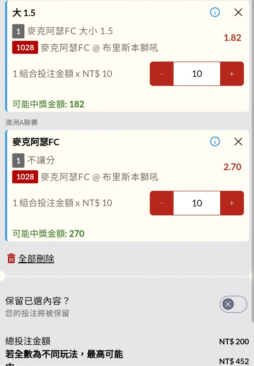Decrease stake on the 不讓分 bet
This screenshot has height=366, width=254.
162,203
